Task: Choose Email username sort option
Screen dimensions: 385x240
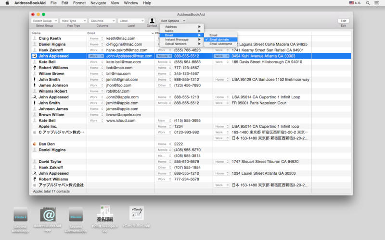Action: tap(220, 44)
